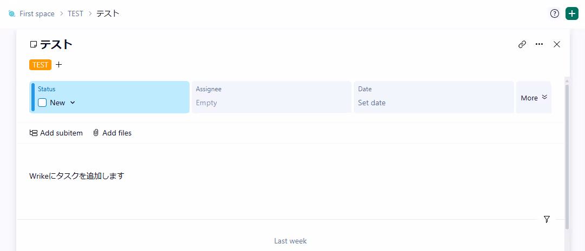This screenshot has height=251, width=585.
Task: Click description text Wrikeにタスクを追加します
Action: [76, 176]
